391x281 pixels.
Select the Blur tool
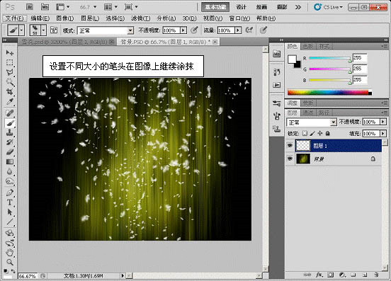(10, 171)
